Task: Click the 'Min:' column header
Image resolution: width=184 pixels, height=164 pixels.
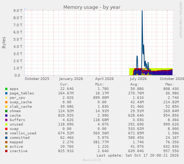Action: (100, 84)
